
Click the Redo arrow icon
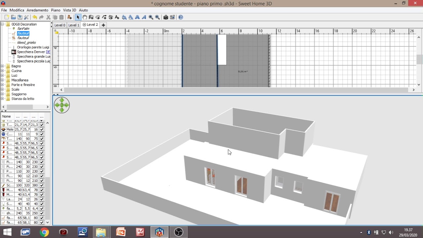click(x=41, y=17)
